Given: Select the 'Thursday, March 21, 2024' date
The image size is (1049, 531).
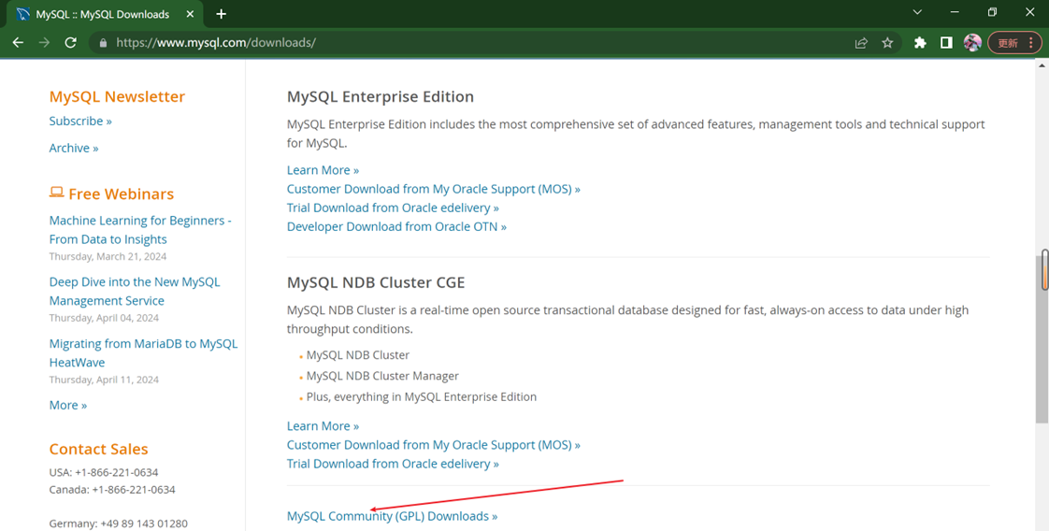Looking at the screenshot, I should tap(108, 256).
